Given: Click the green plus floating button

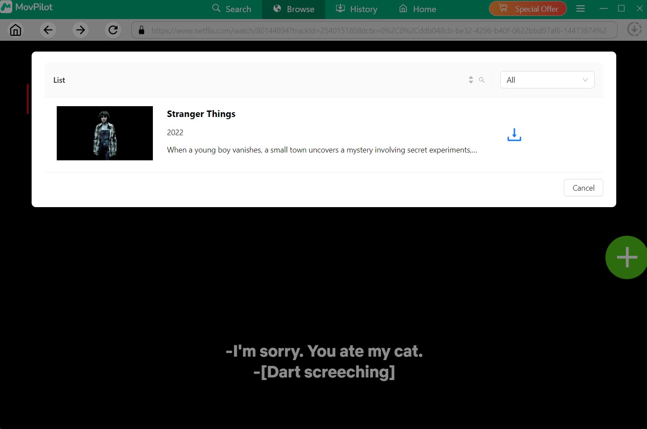Looking at the screenshot, I should click(626, 257).
